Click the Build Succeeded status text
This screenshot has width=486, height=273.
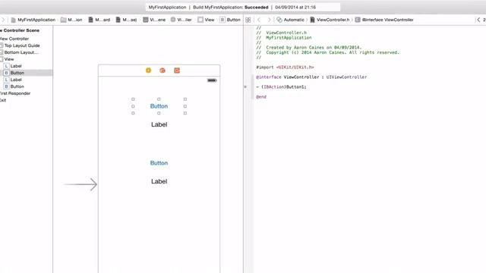point(230,7)
